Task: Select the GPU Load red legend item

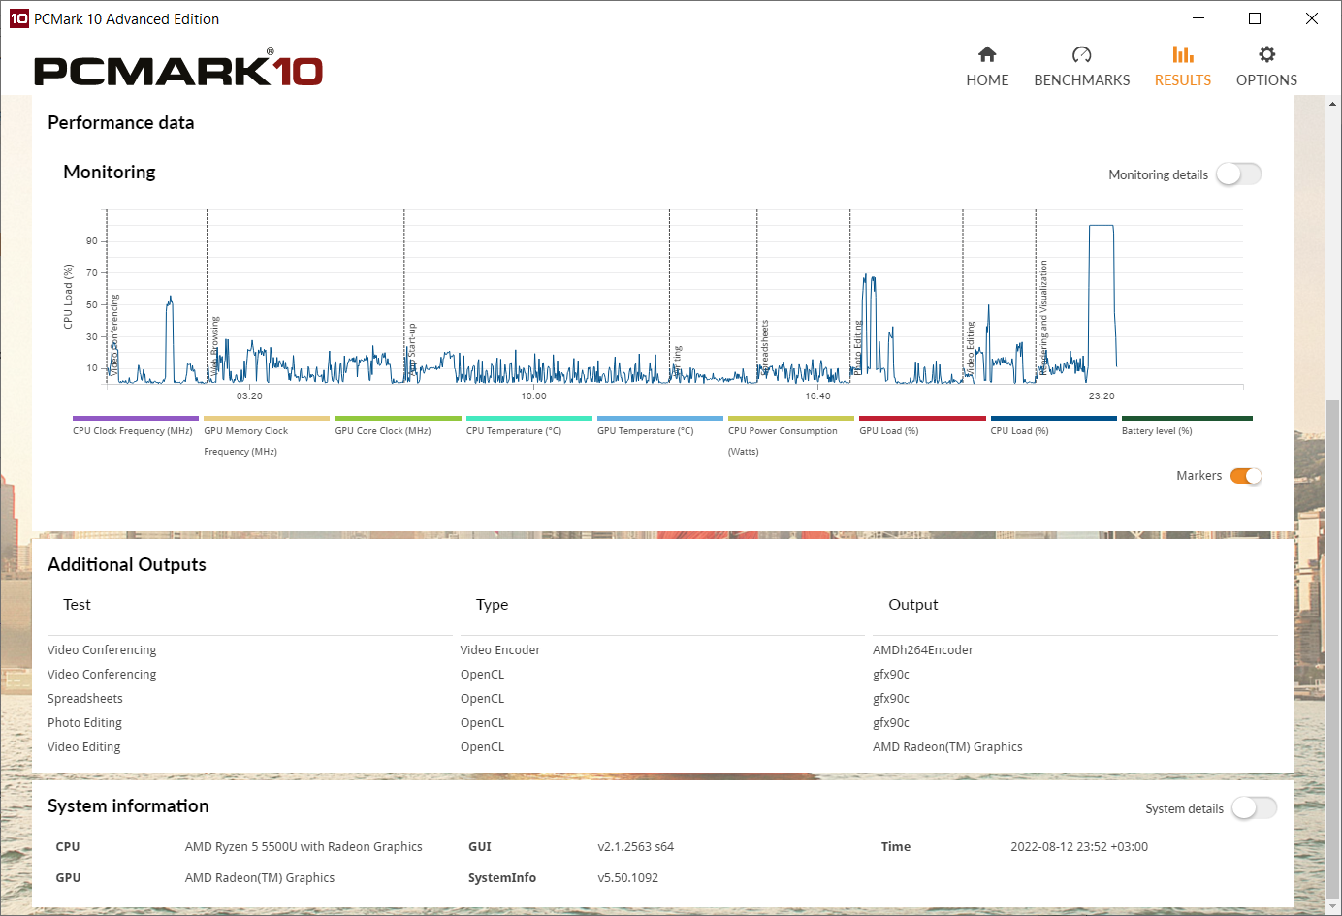Action: click(921, 419)
